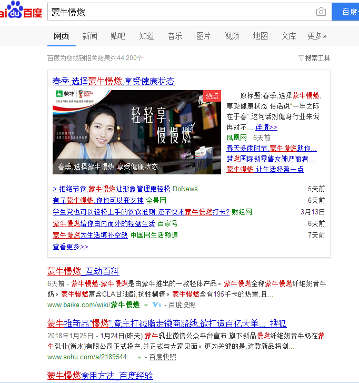Click the 3月13日 date entry

pos(313,212)
